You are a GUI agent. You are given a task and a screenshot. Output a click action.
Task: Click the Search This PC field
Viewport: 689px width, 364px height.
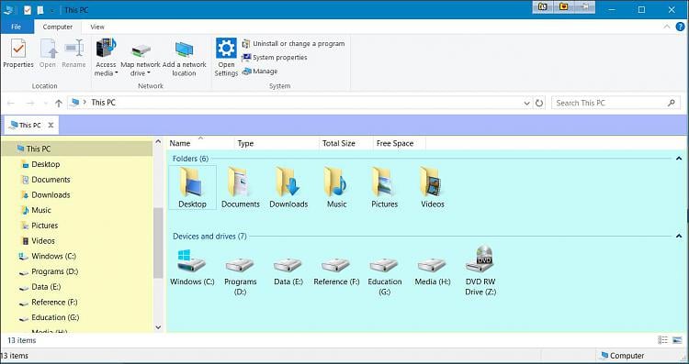(616, 103)
